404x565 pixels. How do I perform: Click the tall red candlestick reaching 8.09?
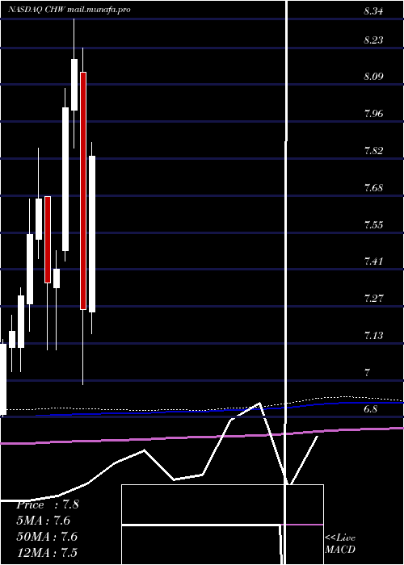point(83,191)
